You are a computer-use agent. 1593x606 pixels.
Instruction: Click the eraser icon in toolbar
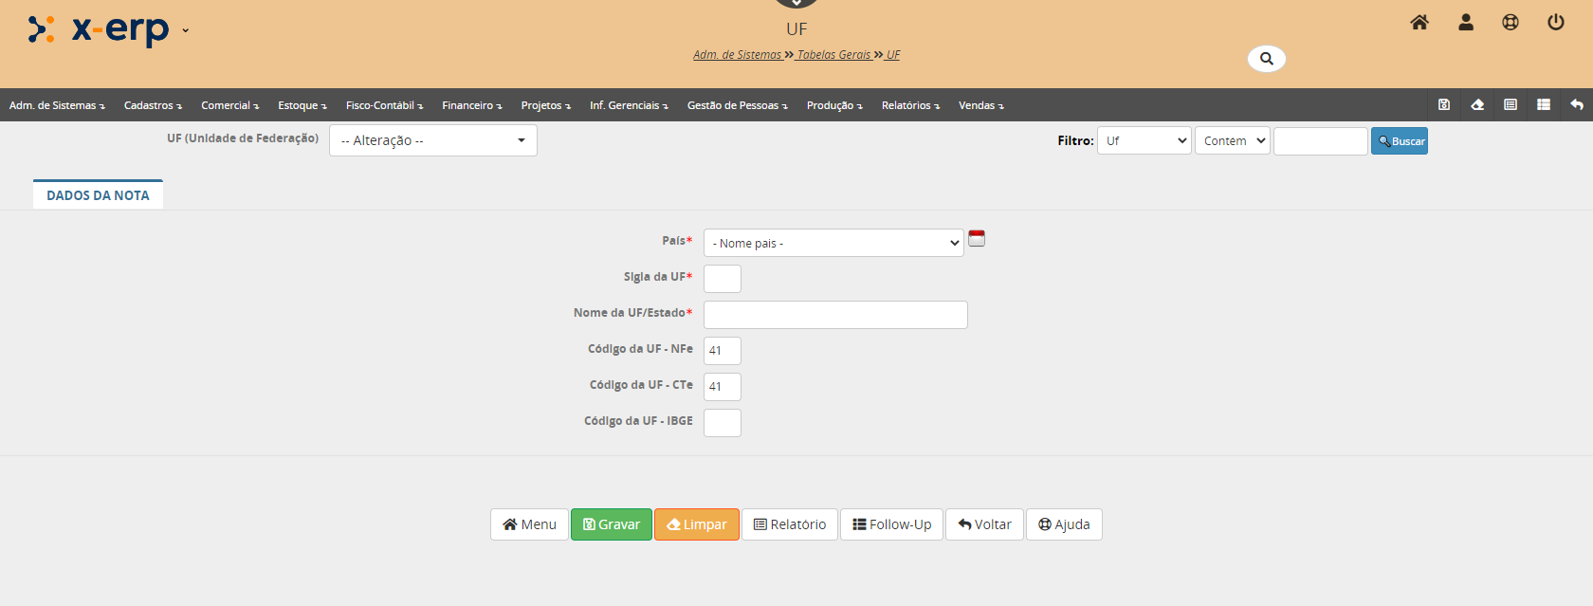[x=1477, y=104]
